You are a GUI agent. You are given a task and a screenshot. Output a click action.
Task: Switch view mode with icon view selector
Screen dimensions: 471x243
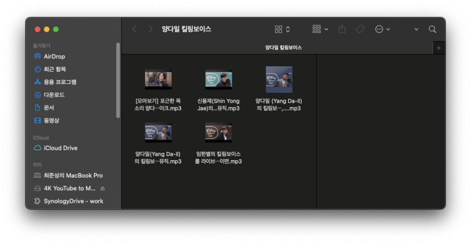tap(282, 29)
